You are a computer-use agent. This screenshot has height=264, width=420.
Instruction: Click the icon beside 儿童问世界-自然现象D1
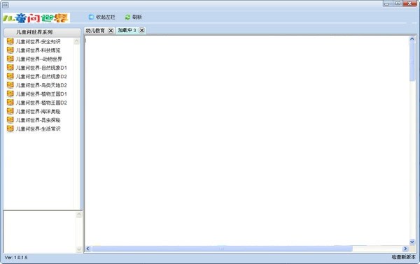10,68
